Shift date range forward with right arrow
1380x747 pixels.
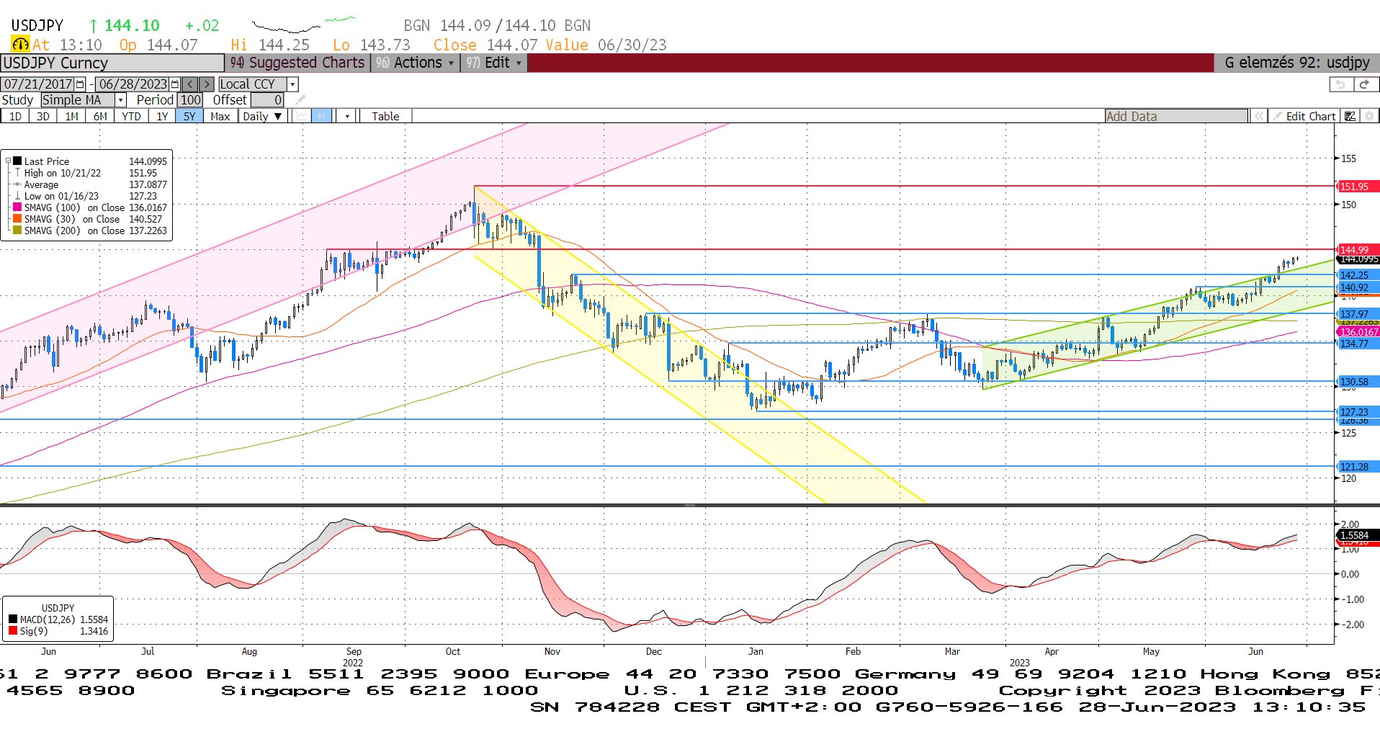click(x=207, y=84)
